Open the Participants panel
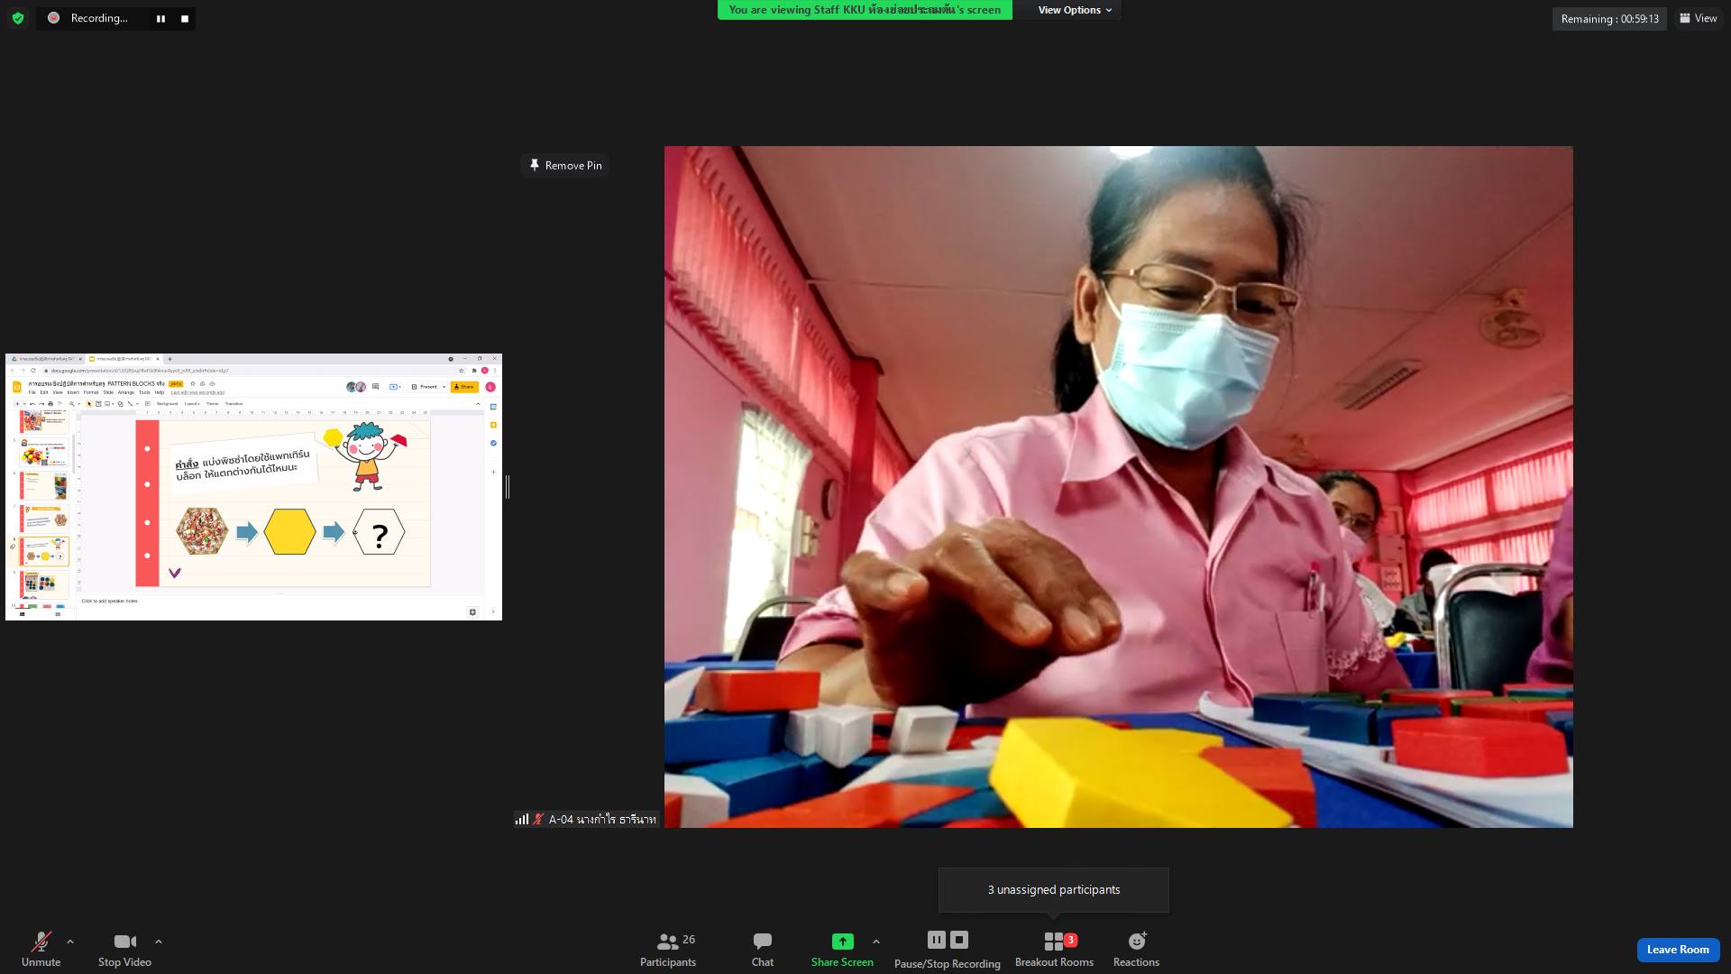This screenshot has height=974, width=1731. coord(667,949)
